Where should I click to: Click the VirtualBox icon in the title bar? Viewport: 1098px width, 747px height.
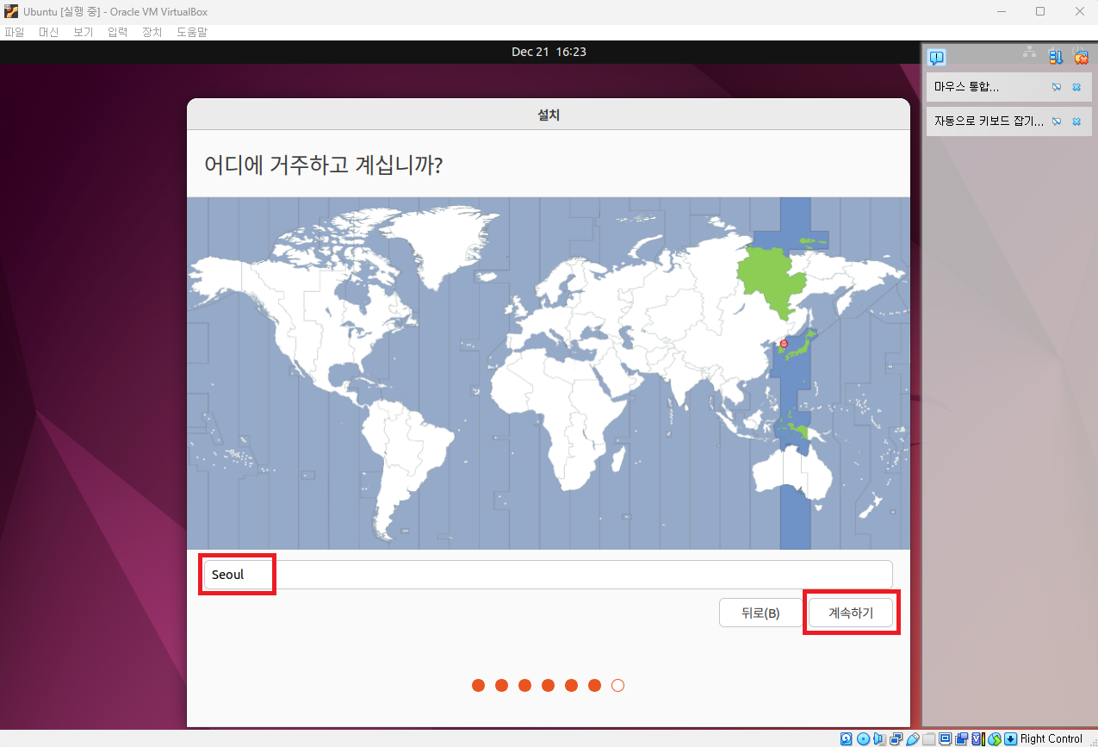[12, 12]
